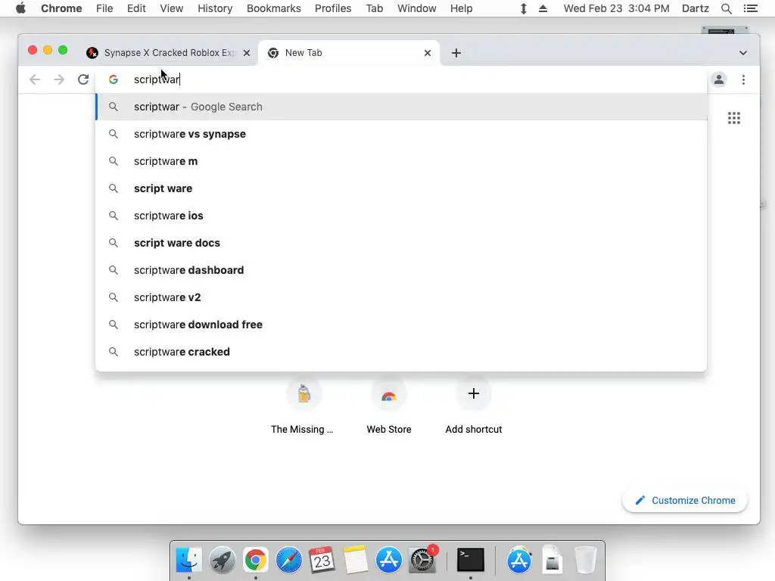Open the File menu
This screenshot has height=581, width=775.
point(104,8)
